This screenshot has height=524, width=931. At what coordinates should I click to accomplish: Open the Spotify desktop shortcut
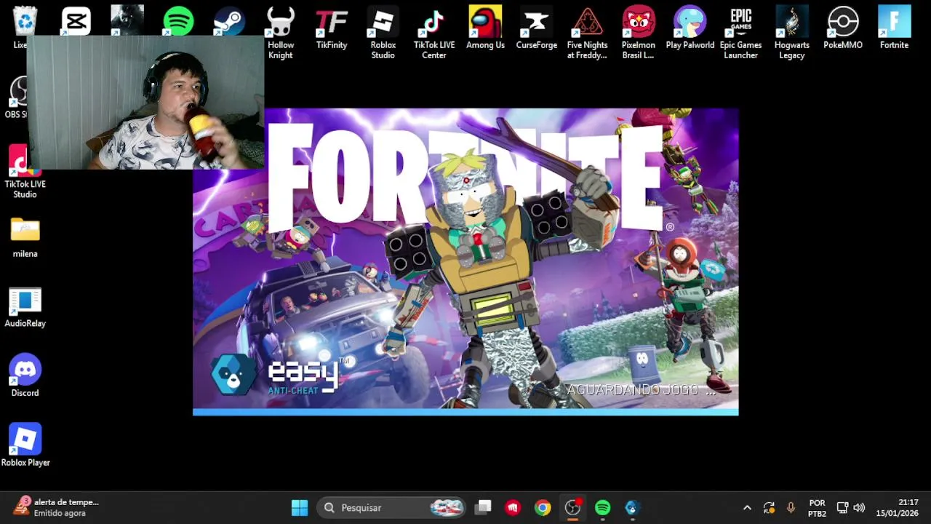(178, 20)
